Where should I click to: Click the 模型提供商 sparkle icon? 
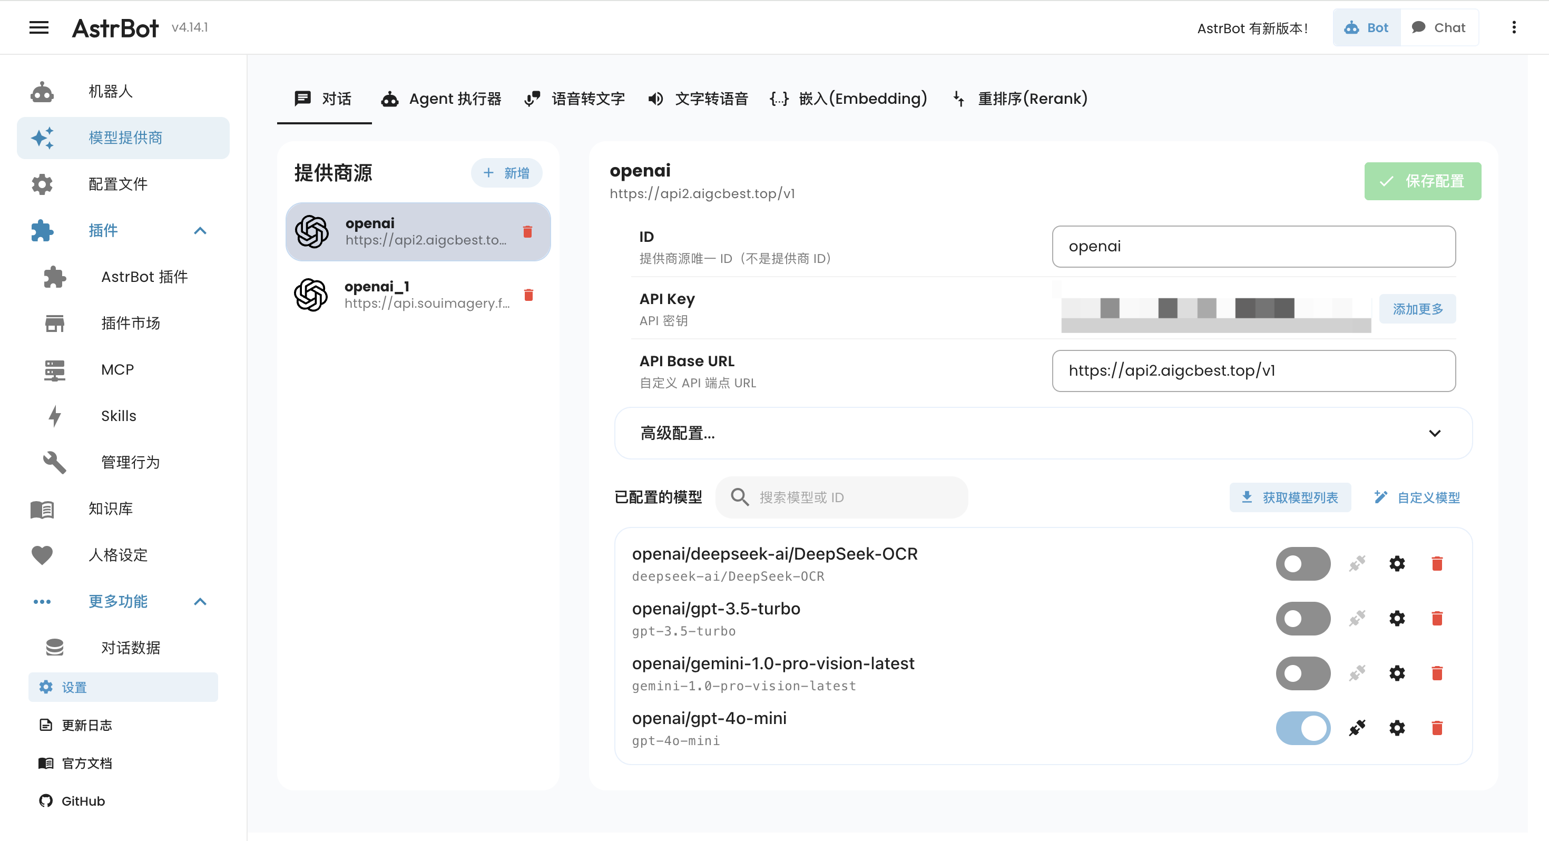[x=42, y=138]
